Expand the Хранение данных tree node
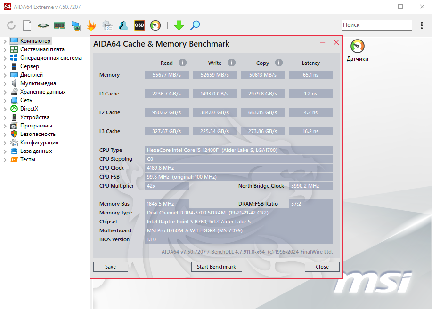Image resolution: width=432 pixels, height=309 pixels. [5, 92]
